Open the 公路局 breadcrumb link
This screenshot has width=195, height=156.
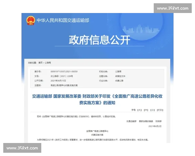(48, 63)
